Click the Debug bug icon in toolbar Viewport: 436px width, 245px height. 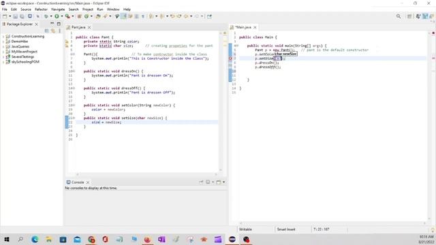click(x=46, y=16)
